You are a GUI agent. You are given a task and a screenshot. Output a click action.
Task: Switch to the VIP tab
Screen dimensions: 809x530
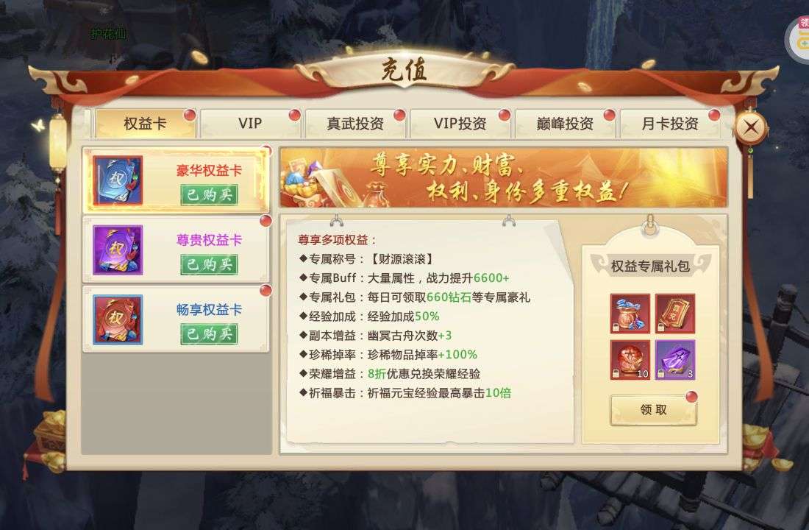(x=250, y=124)
